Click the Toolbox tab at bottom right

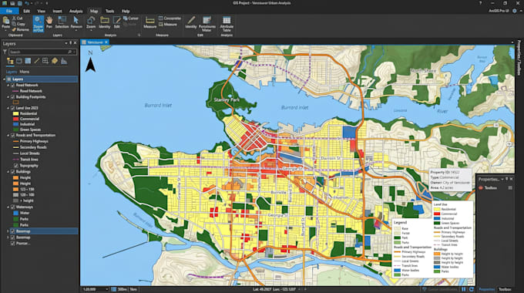click(x=505, y=289)
